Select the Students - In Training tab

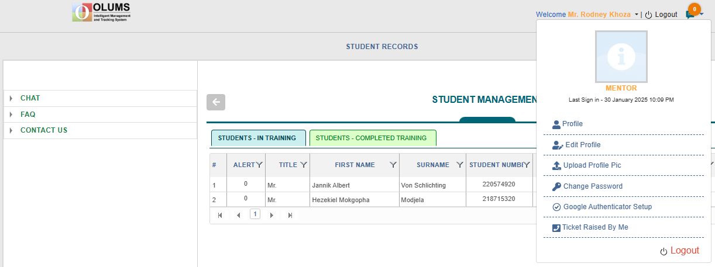[x=258, y=138]
